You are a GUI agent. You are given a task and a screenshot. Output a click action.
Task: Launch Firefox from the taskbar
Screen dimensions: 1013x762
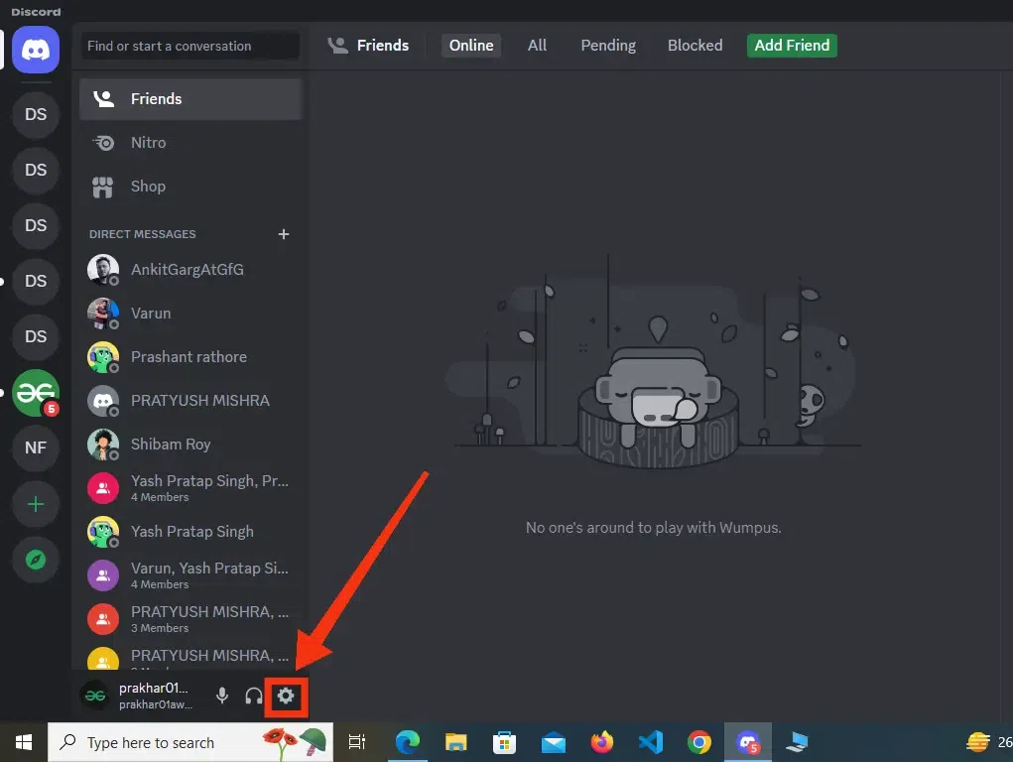point(602,742)
